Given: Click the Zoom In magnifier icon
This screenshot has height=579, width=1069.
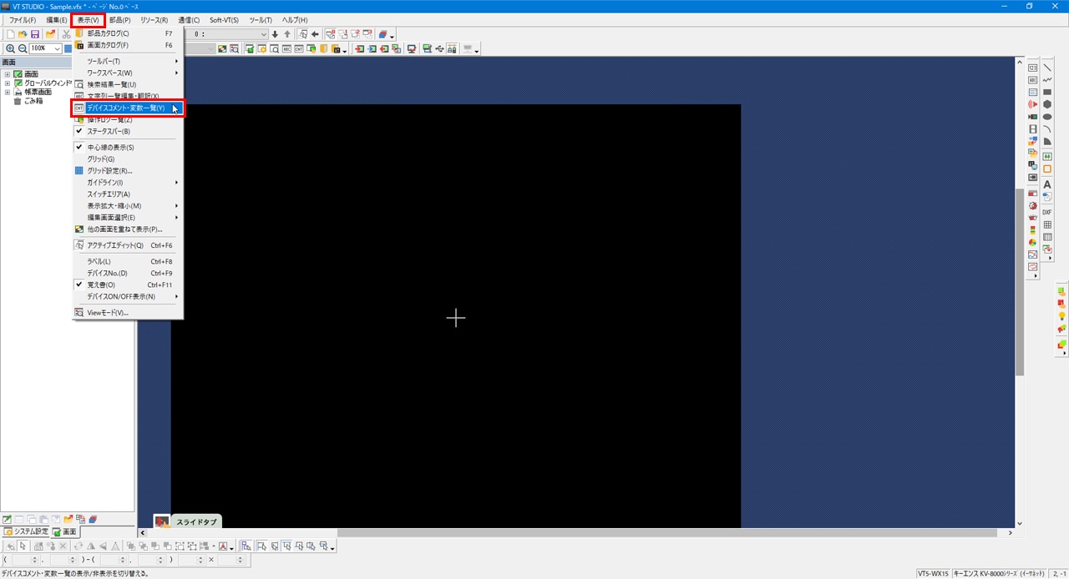Looking at the screenshot, I should point(10,48).
